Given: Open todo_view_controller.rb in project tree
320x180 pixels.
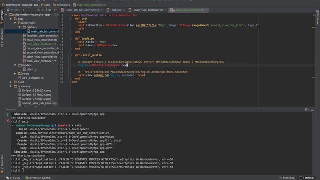Looking at the screenshot, I should (40, 61).
